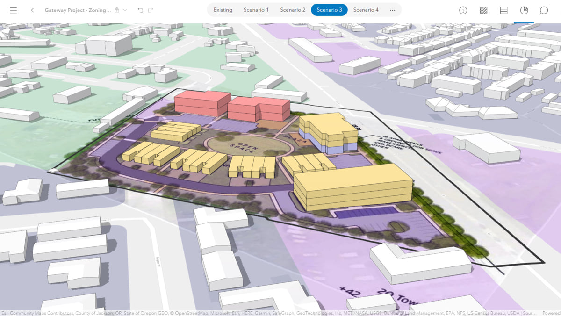
Task: Undo the last action
Action: click(x=140, y=10)
